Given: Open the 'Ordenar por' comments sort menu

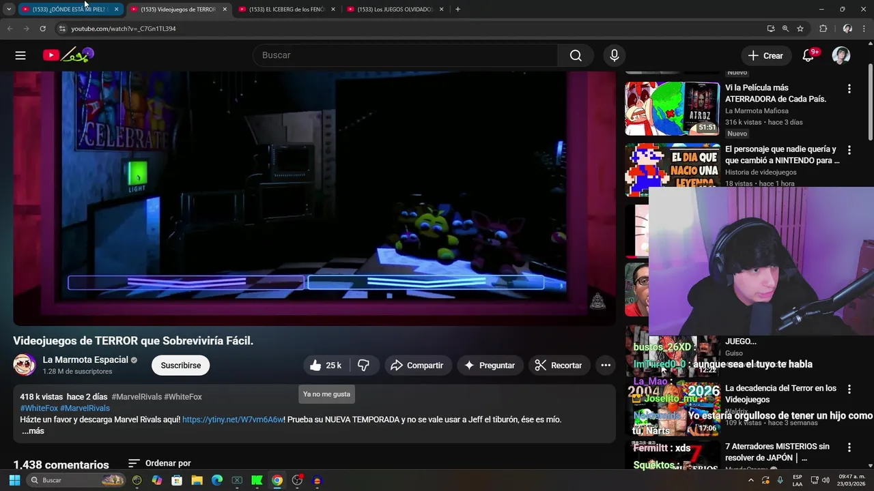Looking at the screenshot, I should (x=159, y=463).
